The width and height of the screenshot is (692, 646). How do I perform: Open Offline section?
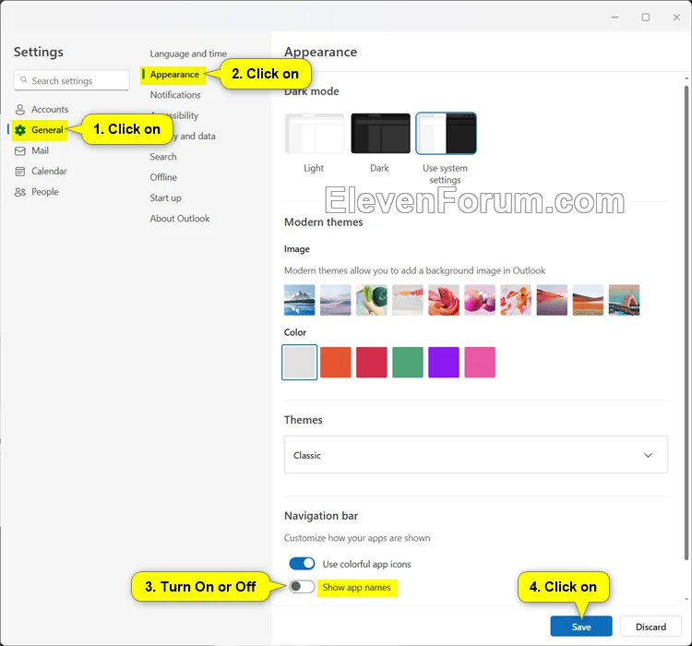click(163, 177)
